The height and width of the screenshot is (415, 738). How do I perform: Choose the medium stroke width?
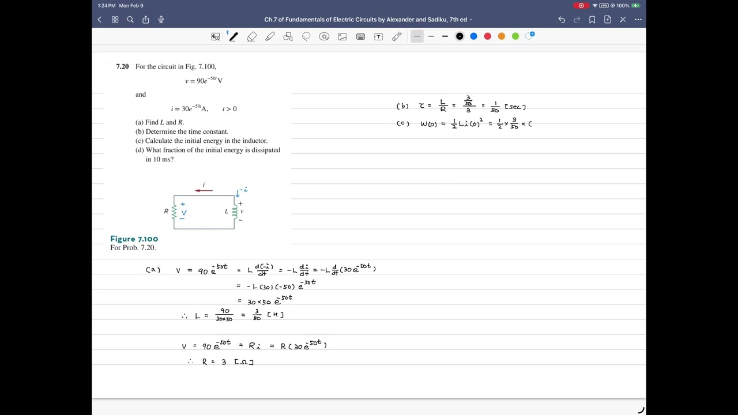pyautogui.click(x=431, y=36)
